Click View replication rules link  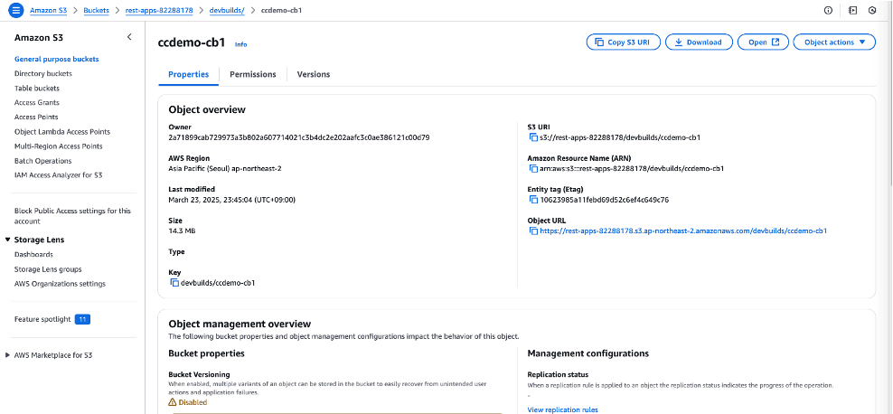pyautogui.click(x=563, y=409)
